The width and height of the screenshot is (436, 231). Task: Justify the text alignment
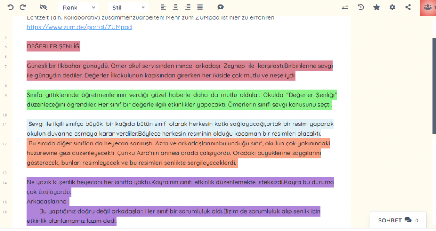click(200, 7)
